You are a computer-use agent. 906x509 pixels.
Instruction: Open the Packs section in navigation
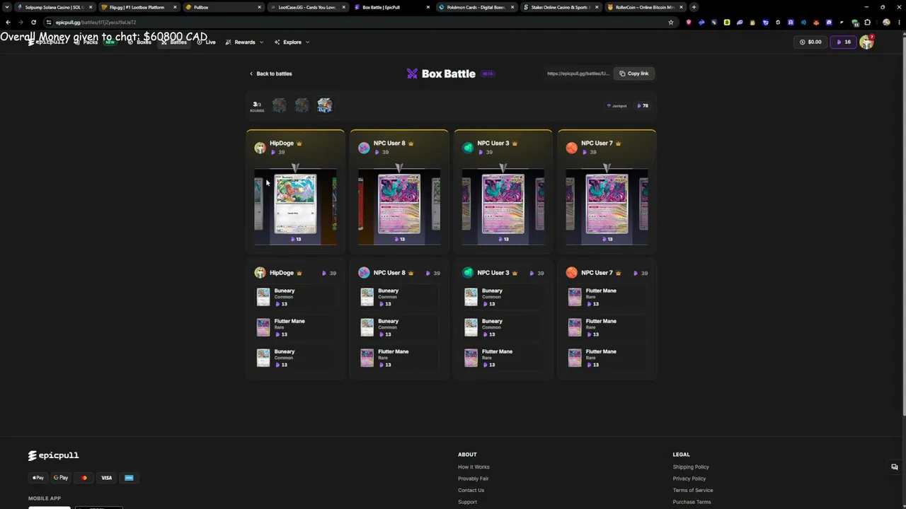point(86,42)
